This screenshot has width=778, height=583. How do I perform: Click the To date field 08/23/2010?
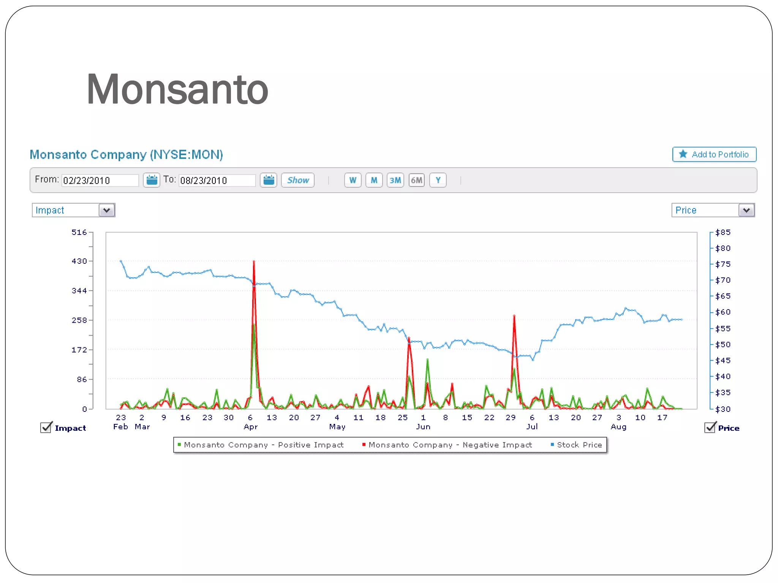(217, 180)
